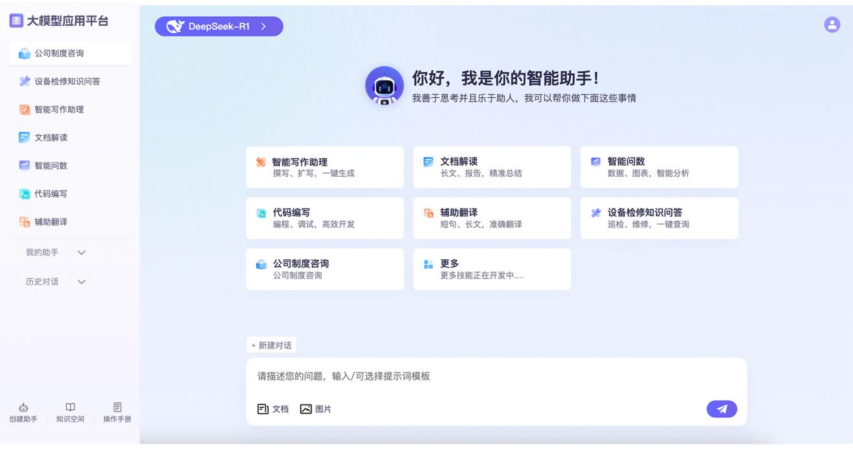This screenshot has height=449, width=853.
Task: Click the icon in the 智能写作助理 card
Action: [x=261, y=162]
